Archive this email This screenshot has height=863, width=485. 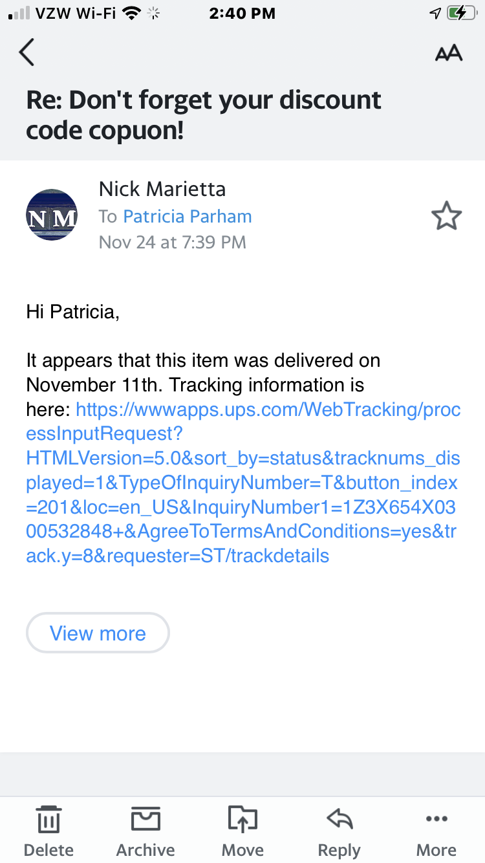pyautogui.click(x=145, y=831)
